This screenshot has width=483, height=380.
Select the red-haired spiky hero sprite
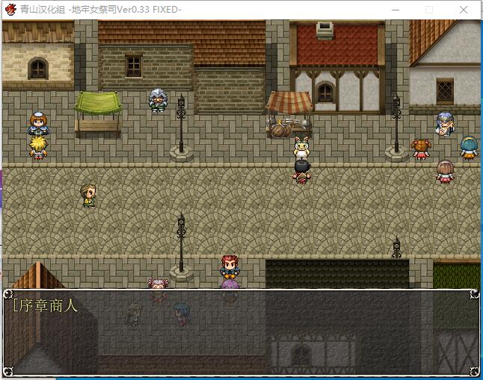(x=229, y=267)
